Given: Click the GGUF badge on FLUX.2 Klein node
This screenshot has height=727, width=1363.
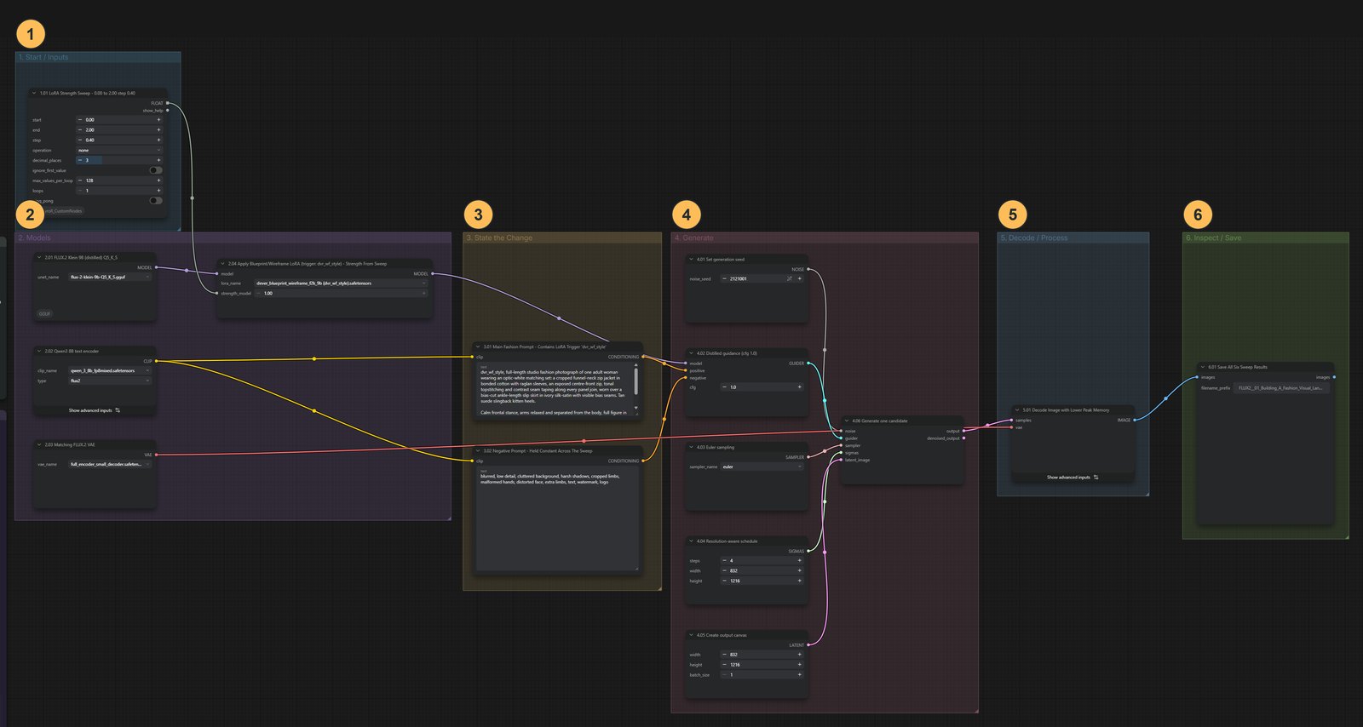Looking at the screenshot, I should click(x=44, y=313).
